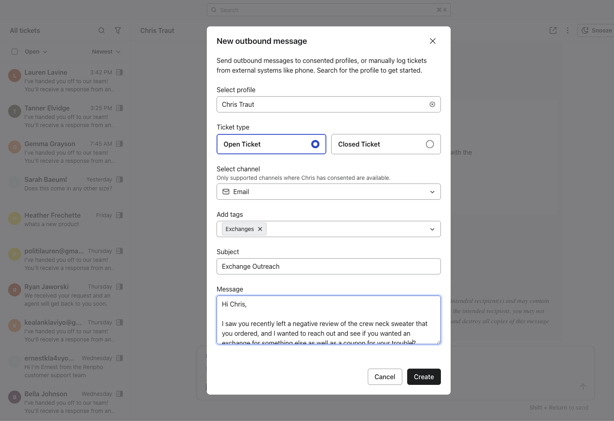Expand the Email channel dropdown

click(x=432, y=192)
